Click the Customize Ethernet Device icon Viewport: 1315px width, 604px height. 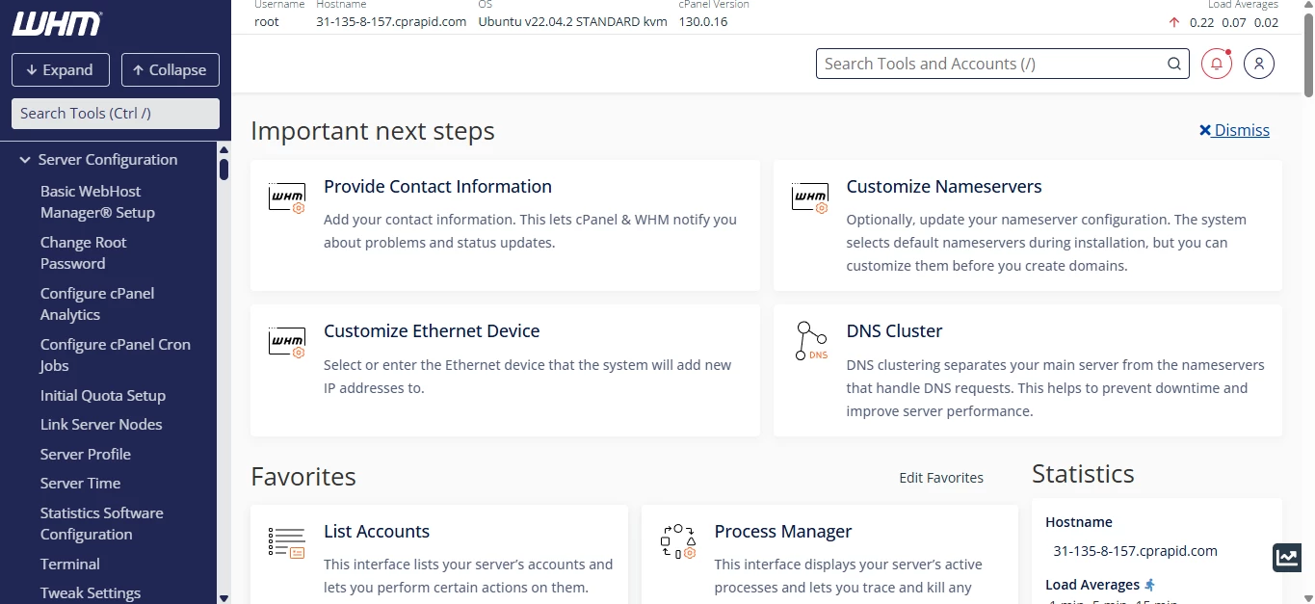[x=286, y=341]
